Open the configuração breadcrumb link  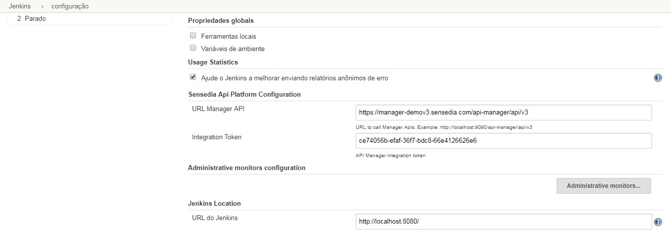70,6
